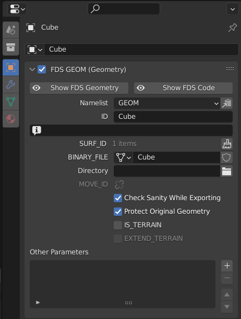Open Object Data mesh properties tab

pyautogui.click(x=11, y=102)
